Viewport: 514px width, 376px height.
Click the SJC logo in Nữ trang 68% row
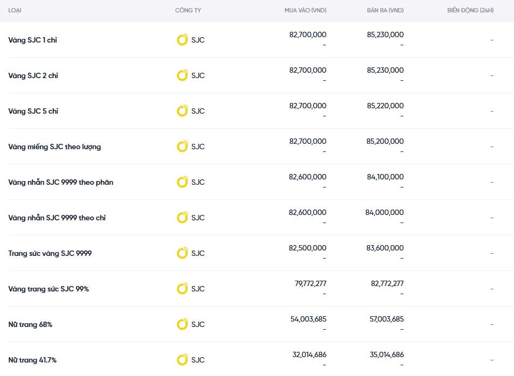[x=182, y=324]
